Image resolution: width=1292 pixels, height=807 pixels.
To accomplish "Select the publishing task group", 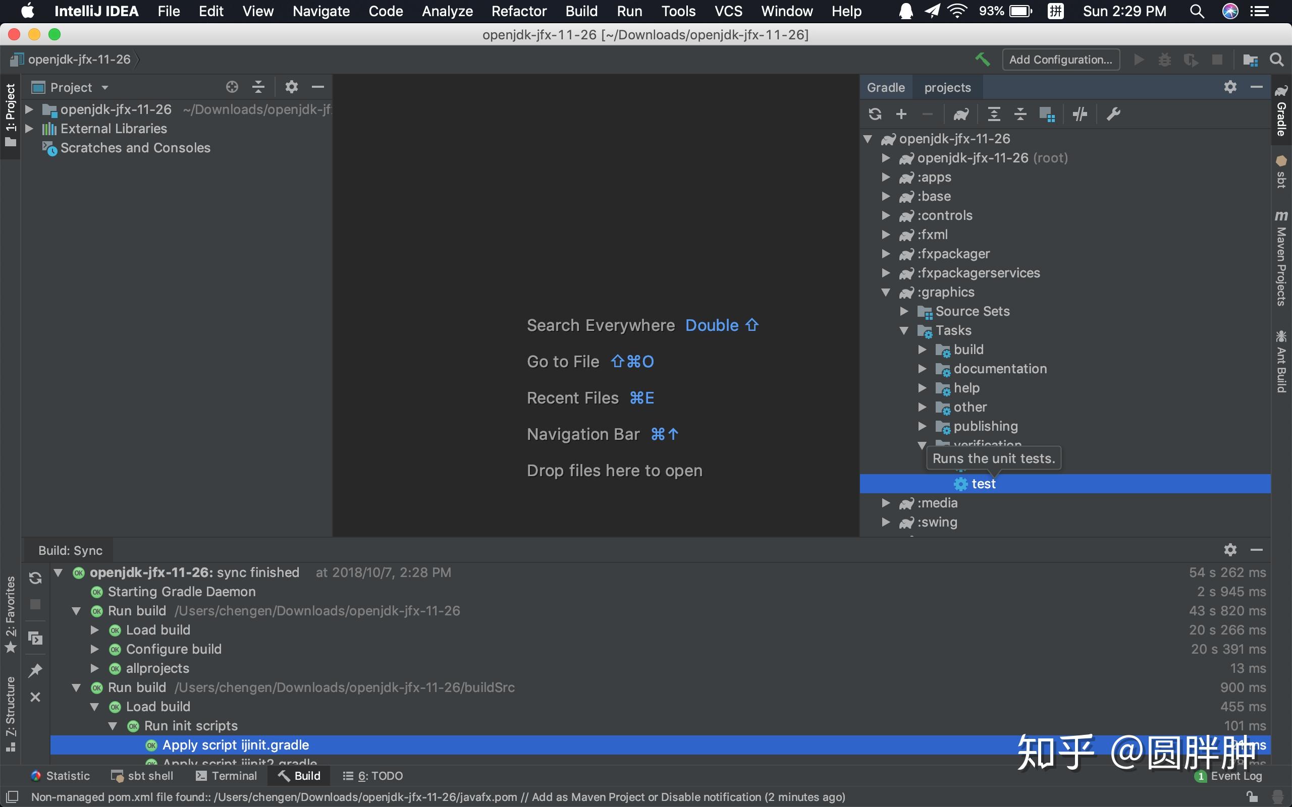I will coord(986,427).
